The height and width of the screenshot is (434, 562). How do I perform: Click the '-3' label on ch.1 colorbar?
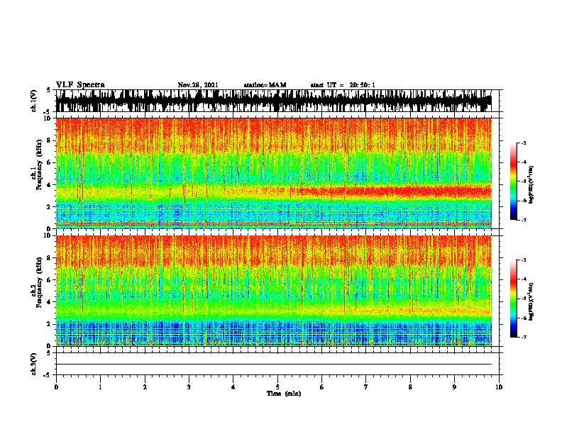coord(524,143)
